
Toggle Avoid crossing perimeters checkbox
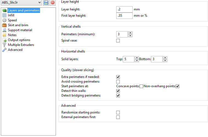(118, 81)
